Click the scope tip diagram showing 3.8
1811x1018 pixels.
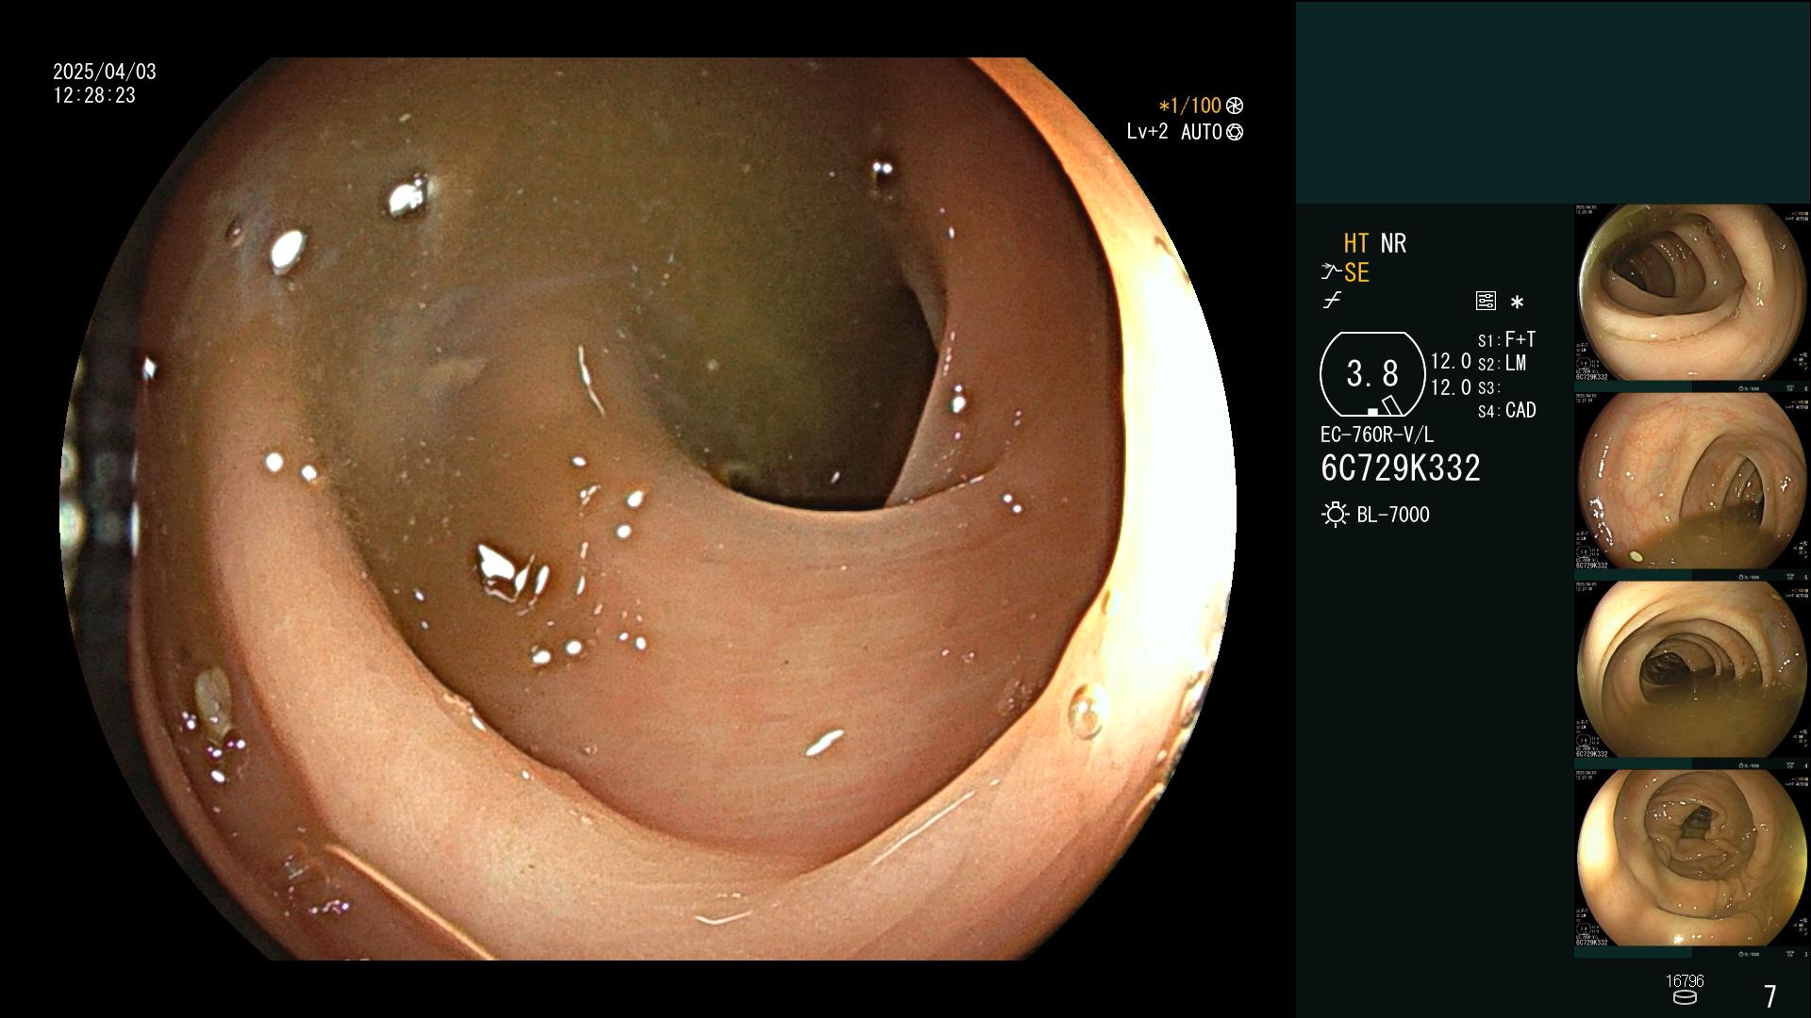1372,374
